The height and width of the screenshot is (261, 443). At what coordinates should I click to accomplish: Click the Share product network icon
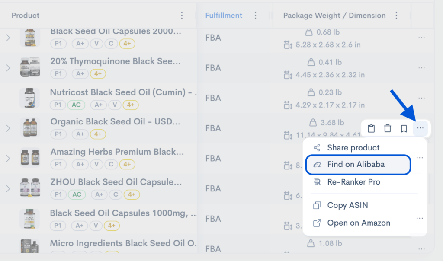pos(316,147)
